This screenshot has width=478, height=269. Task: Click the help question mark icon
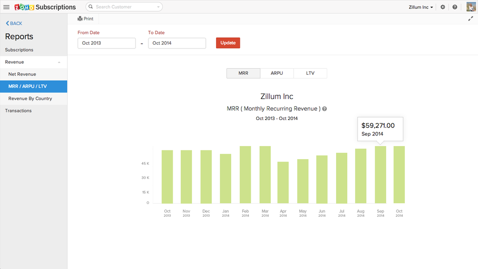click(x=455, y=7)
